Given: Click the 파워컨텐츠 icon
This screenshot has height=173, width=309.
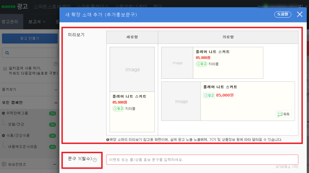Looking at the screenshot, I should click(4, 164).
